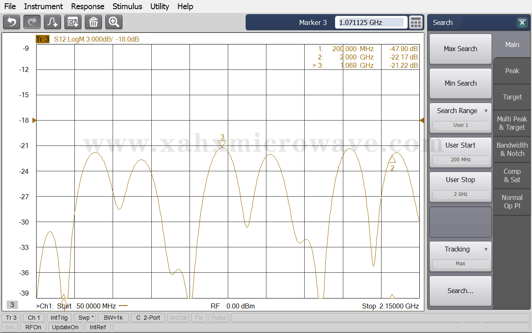Open the Response menu

(x=87, y=6)
